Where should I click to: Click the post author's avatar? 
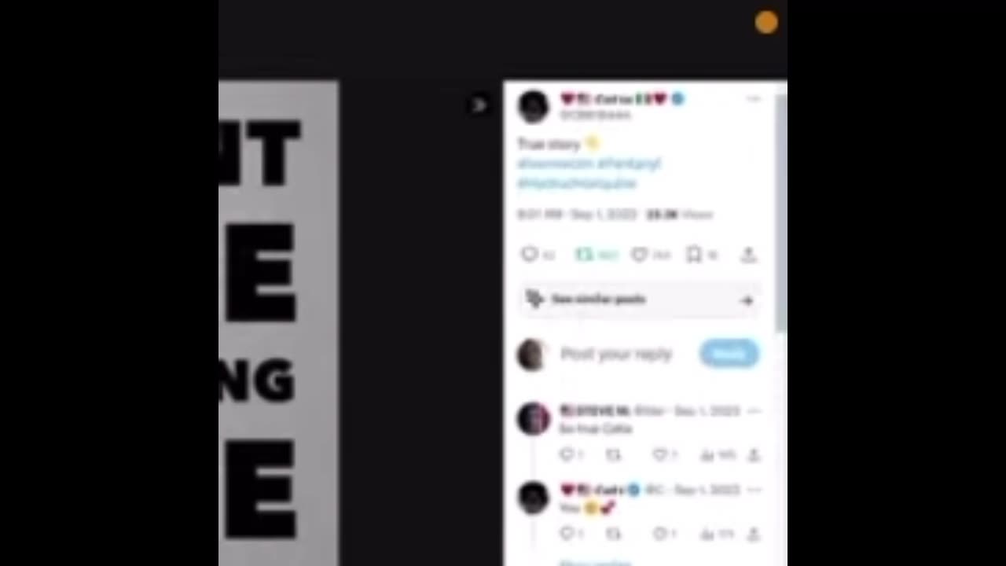pos(533,106)
